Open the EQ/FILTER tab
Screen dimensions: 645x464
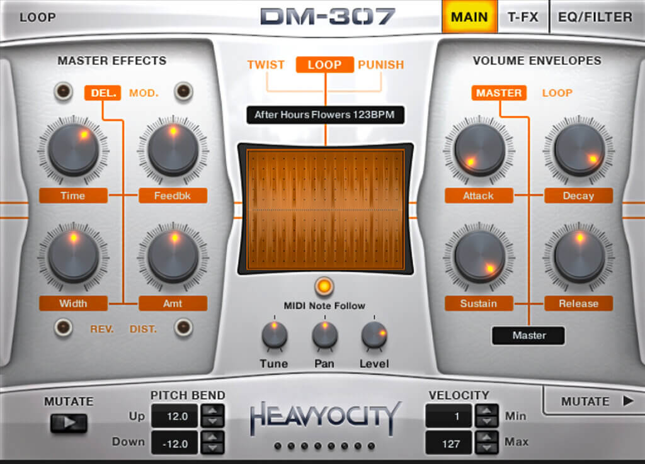click(595, 16)
